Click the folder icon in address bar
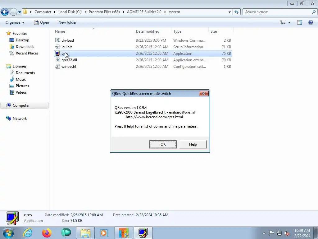 25,12
